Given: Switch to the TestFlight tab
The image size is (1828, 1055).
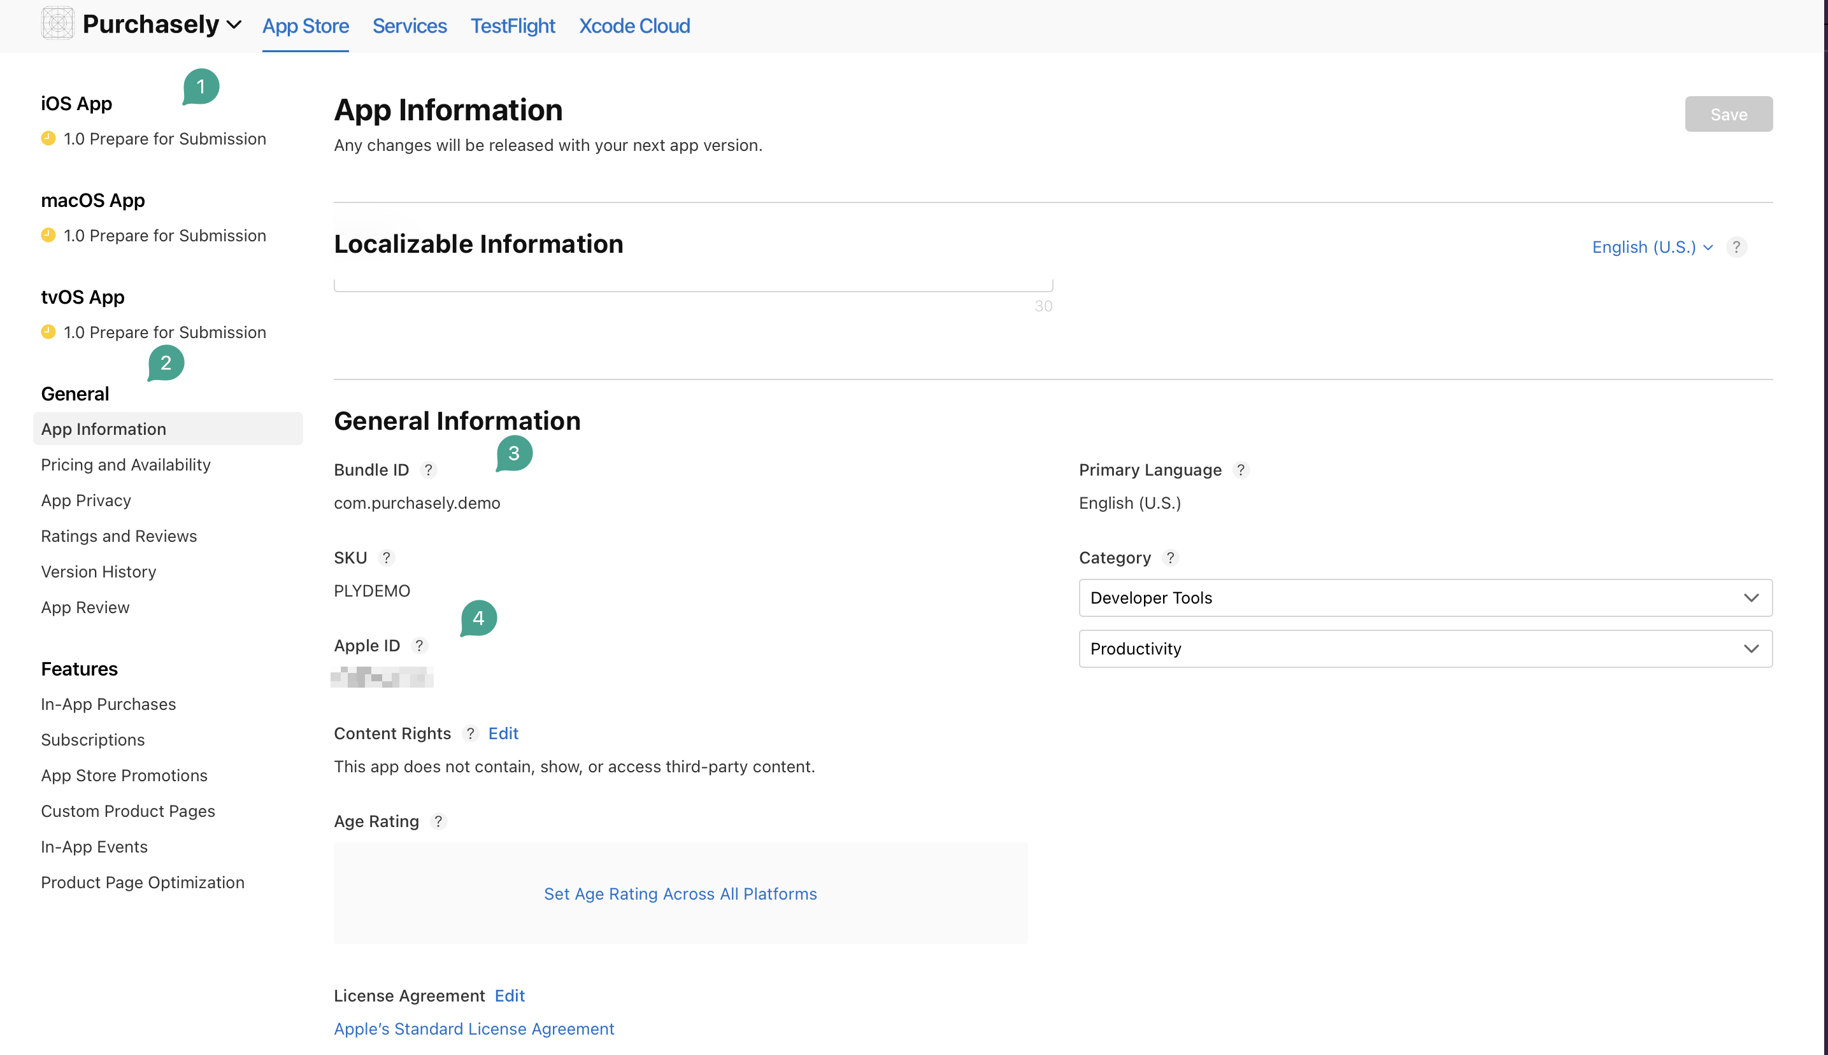Looking at the screenshot, I should coord(513,26).
